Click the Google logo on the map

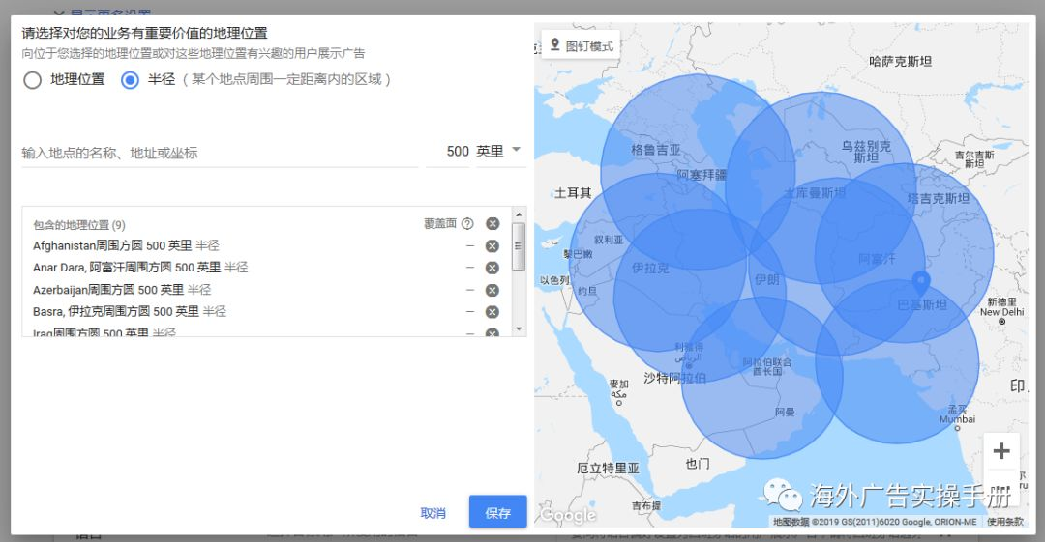pyautogui.click(x=567, y=516)
